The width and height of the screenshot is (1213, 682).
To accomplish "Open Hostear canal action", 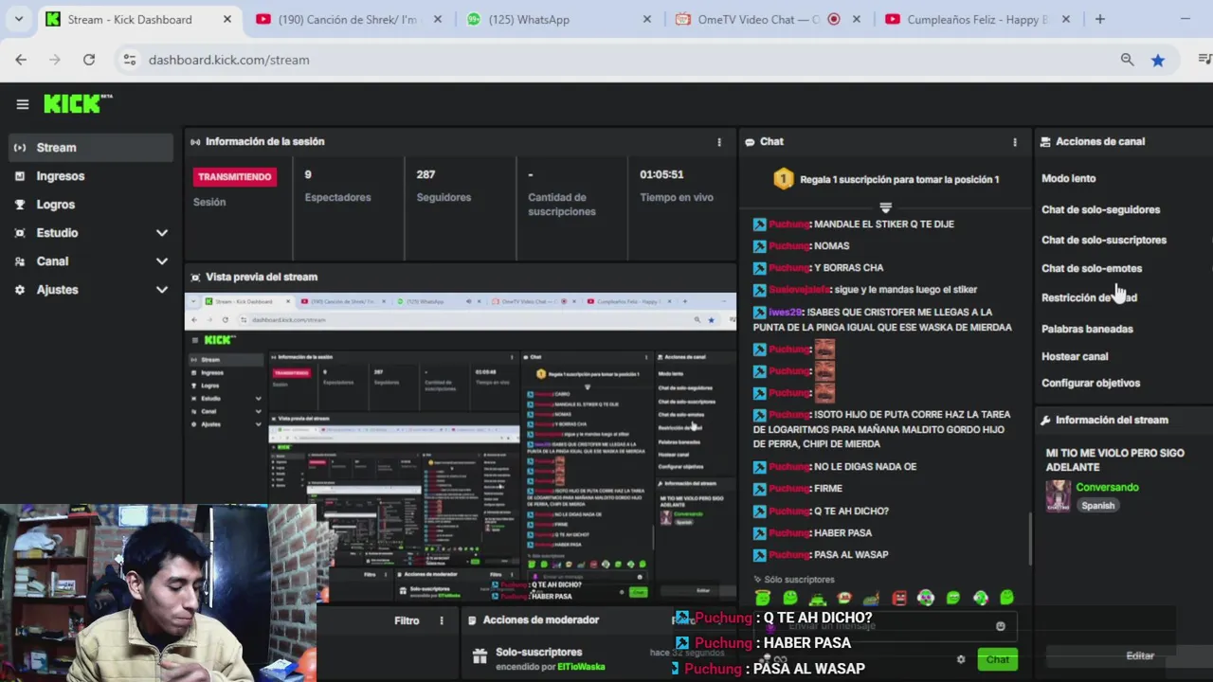I will (x=1075, y=356).
